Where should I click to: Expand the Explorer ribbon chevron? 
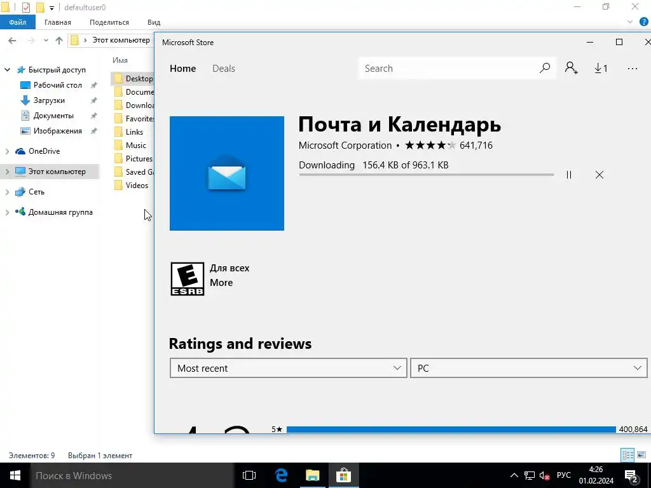(x=630, y=22)
